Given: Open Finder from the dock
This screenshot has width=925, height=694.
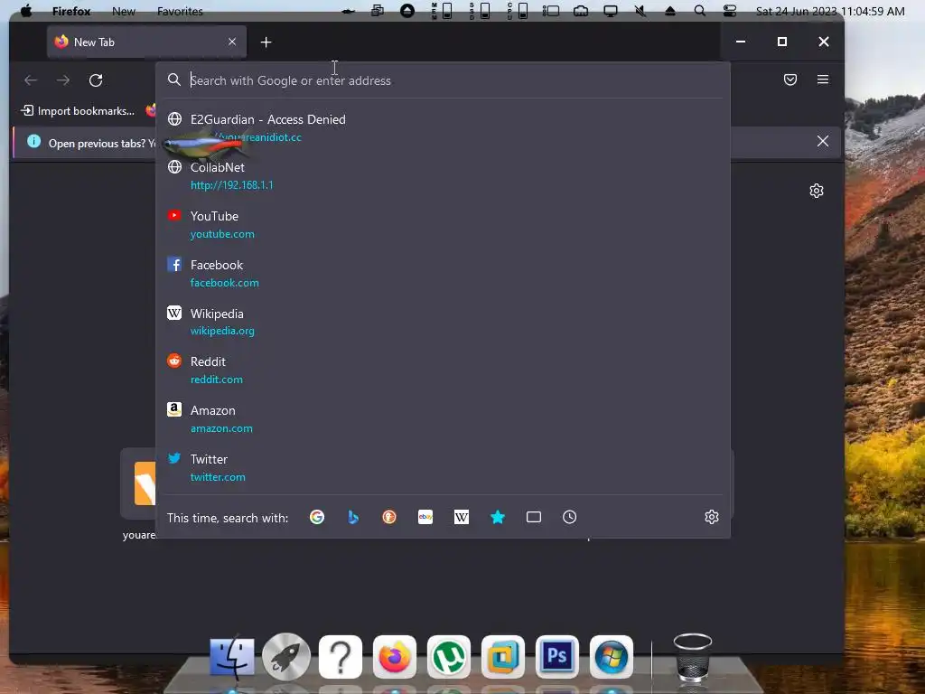Looking at the screenshot, I should 232,657.
